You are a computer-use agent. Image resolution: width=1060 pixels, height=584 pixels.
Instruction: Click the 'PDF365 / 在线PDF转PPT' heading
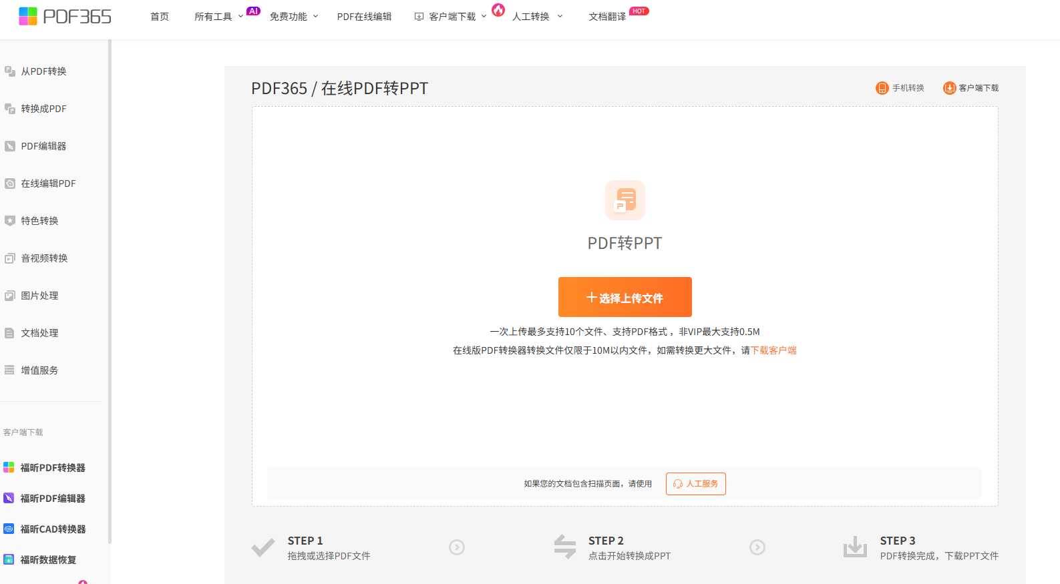[340, 88]
